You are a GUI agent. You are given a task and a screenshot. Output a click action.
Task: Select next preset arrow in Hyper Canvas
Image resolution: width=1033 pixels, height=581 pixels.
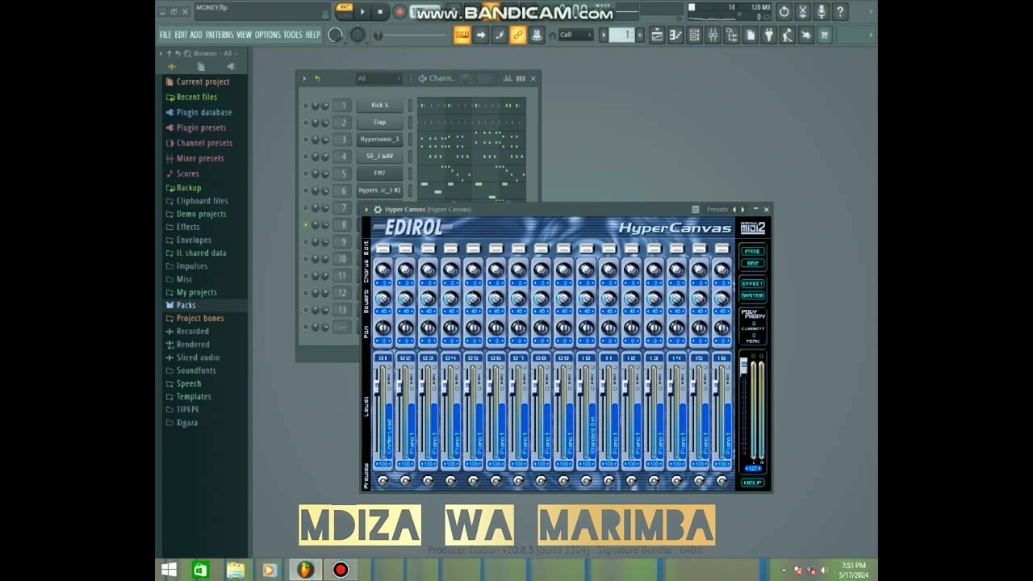pyautogui.click(x=742, y=209)
